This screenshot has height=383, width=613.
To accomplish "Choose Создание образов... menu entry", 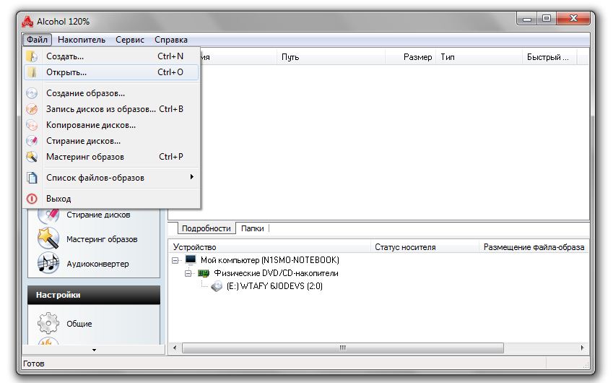I will click(111, 93).
